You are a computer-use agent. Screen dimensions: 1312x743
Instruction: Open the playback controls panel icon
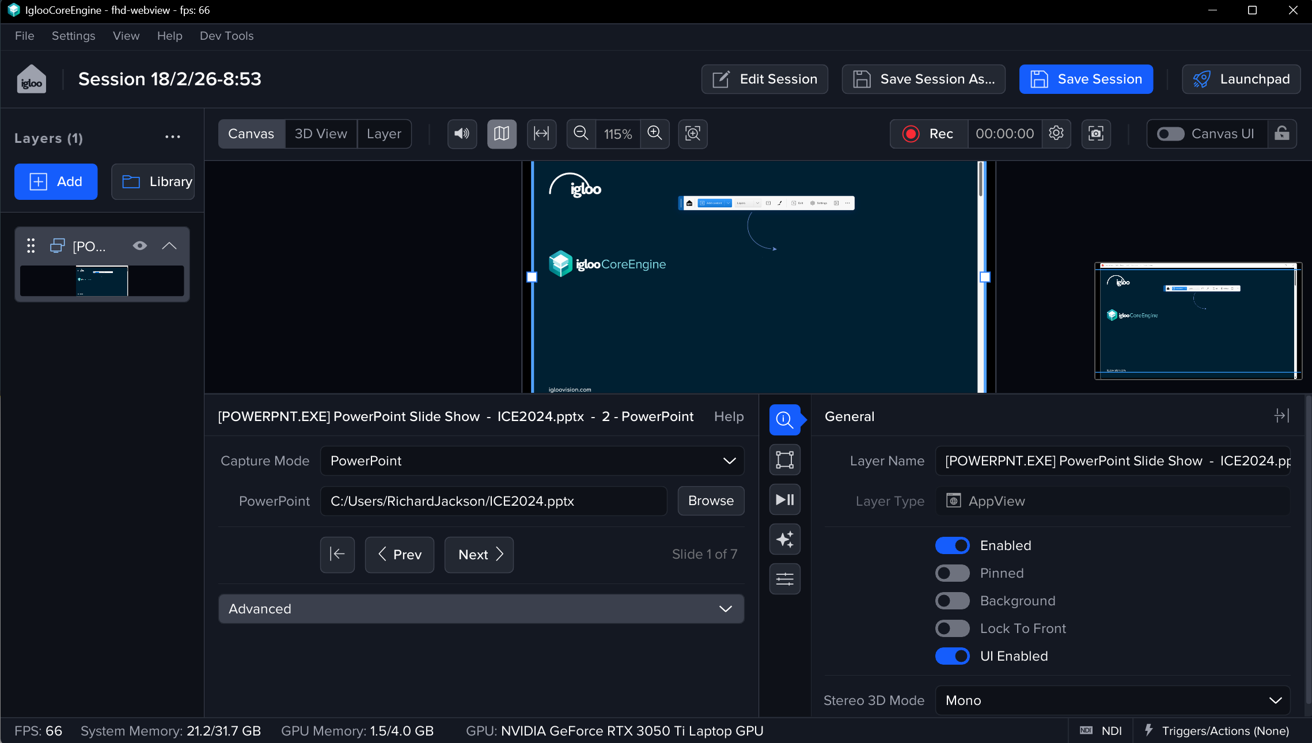(x=784, y=499)
